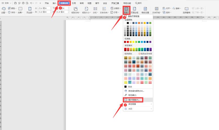Click the Save icon in quick access toolbar
Image resolution: width=219 pixels, height=130 pixels.
15,3
